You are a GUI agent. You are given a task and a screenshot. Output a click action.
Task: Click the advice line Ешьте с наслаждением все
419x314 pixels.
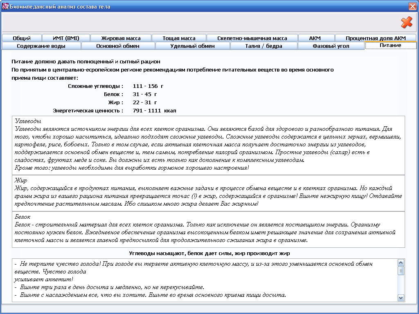click(150, 295)
